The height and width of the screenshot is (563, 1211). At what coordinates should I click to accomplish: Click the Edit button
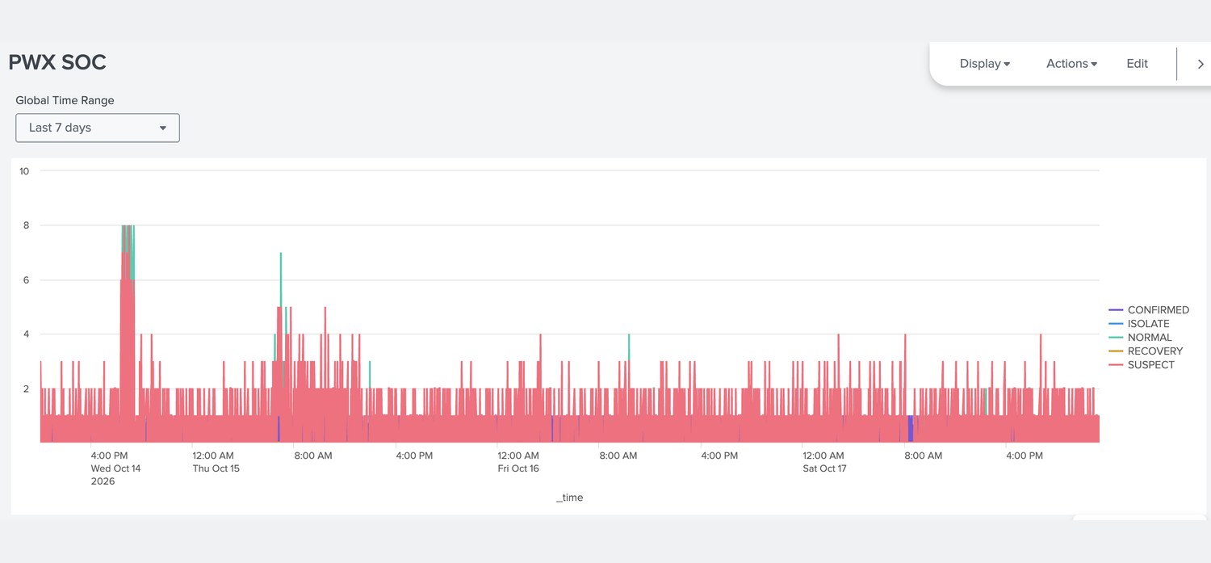[1137, 64]
